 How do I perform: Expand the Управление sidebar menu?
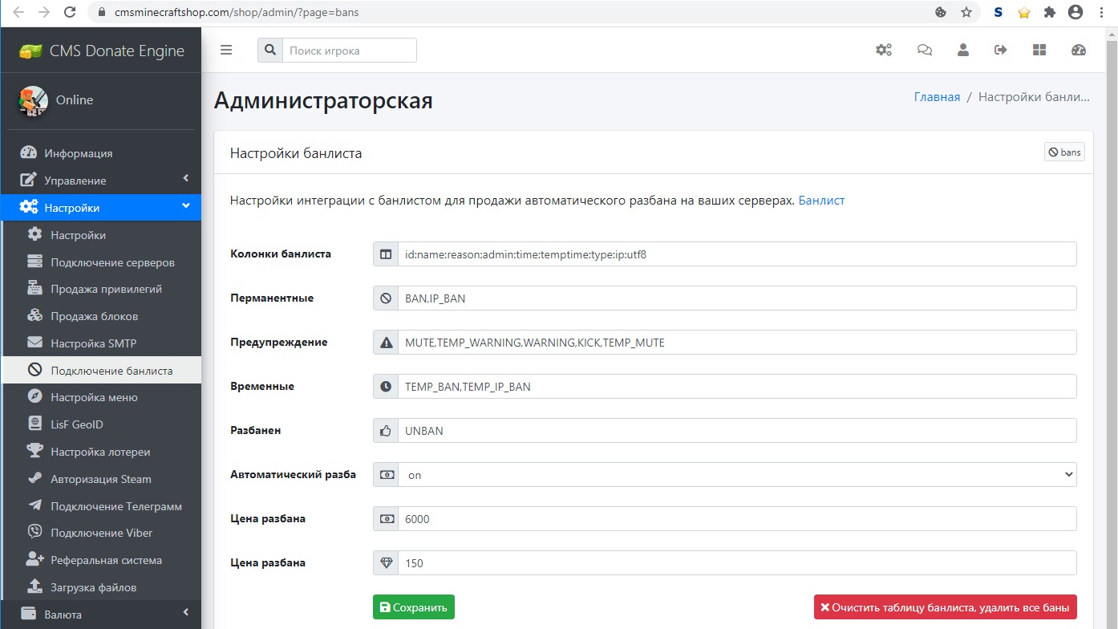pos(100,181)
